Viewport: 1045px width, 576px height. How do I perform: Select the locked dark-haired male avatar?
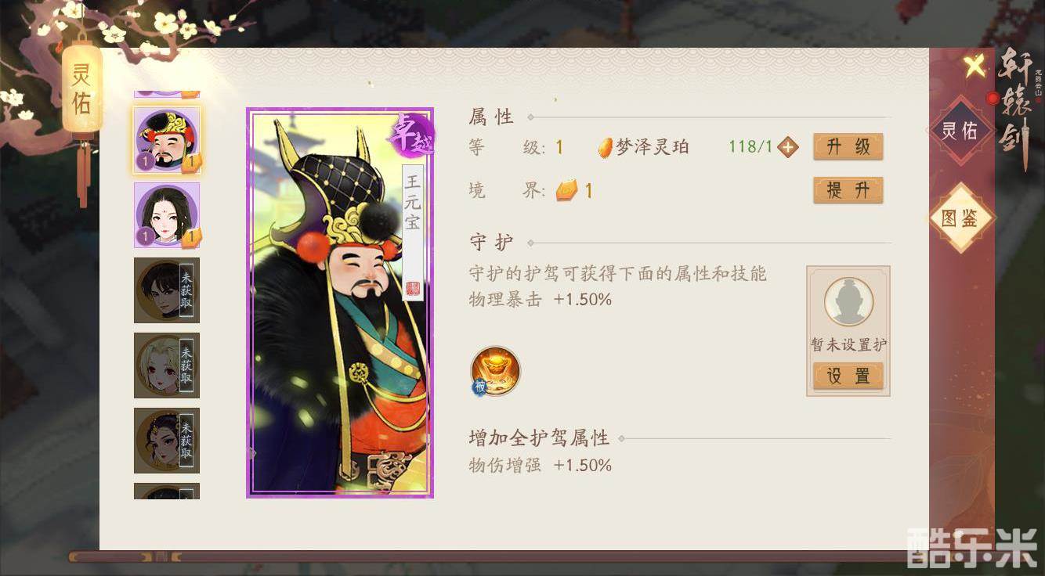pyautogui.click(x=166, y=290)
